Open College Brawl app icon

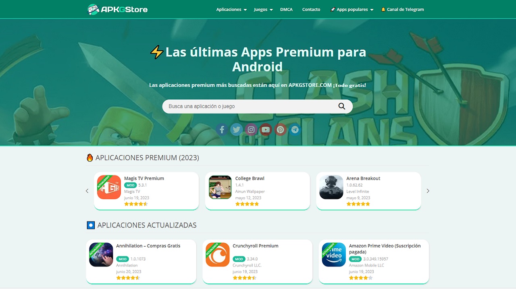pos(220,187)
